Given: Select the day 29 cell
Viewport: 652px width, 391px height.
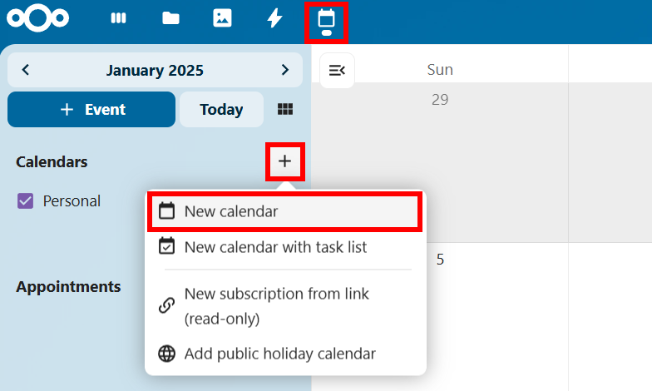Looking at the screenshot, I should point(440,158).
